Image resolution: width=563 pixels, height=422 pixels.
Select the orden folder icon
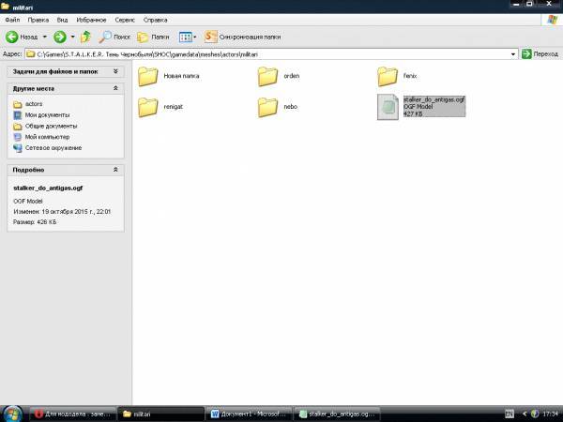pos(268,76)
